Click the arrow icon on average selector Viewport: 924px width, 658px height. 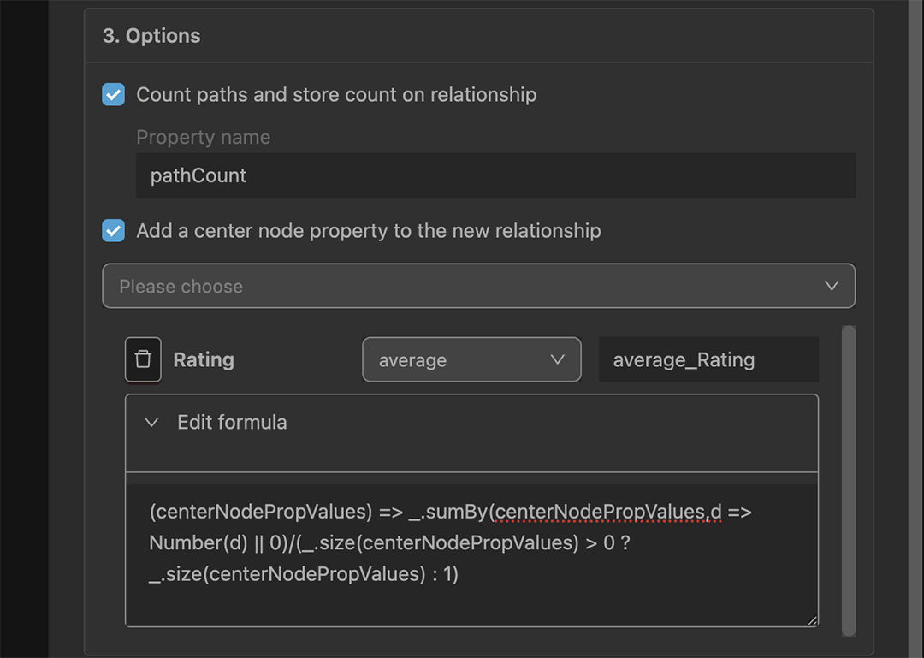click(x=558, y=359)
